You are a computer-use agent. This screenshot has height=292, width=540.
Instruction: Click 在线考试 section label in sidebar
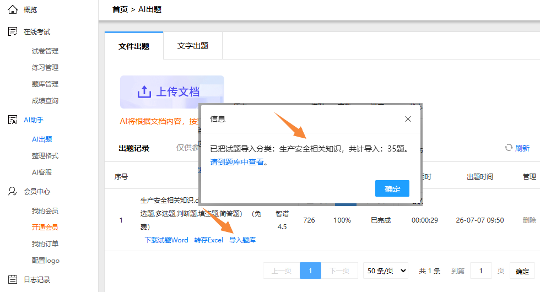click(37, 32)
